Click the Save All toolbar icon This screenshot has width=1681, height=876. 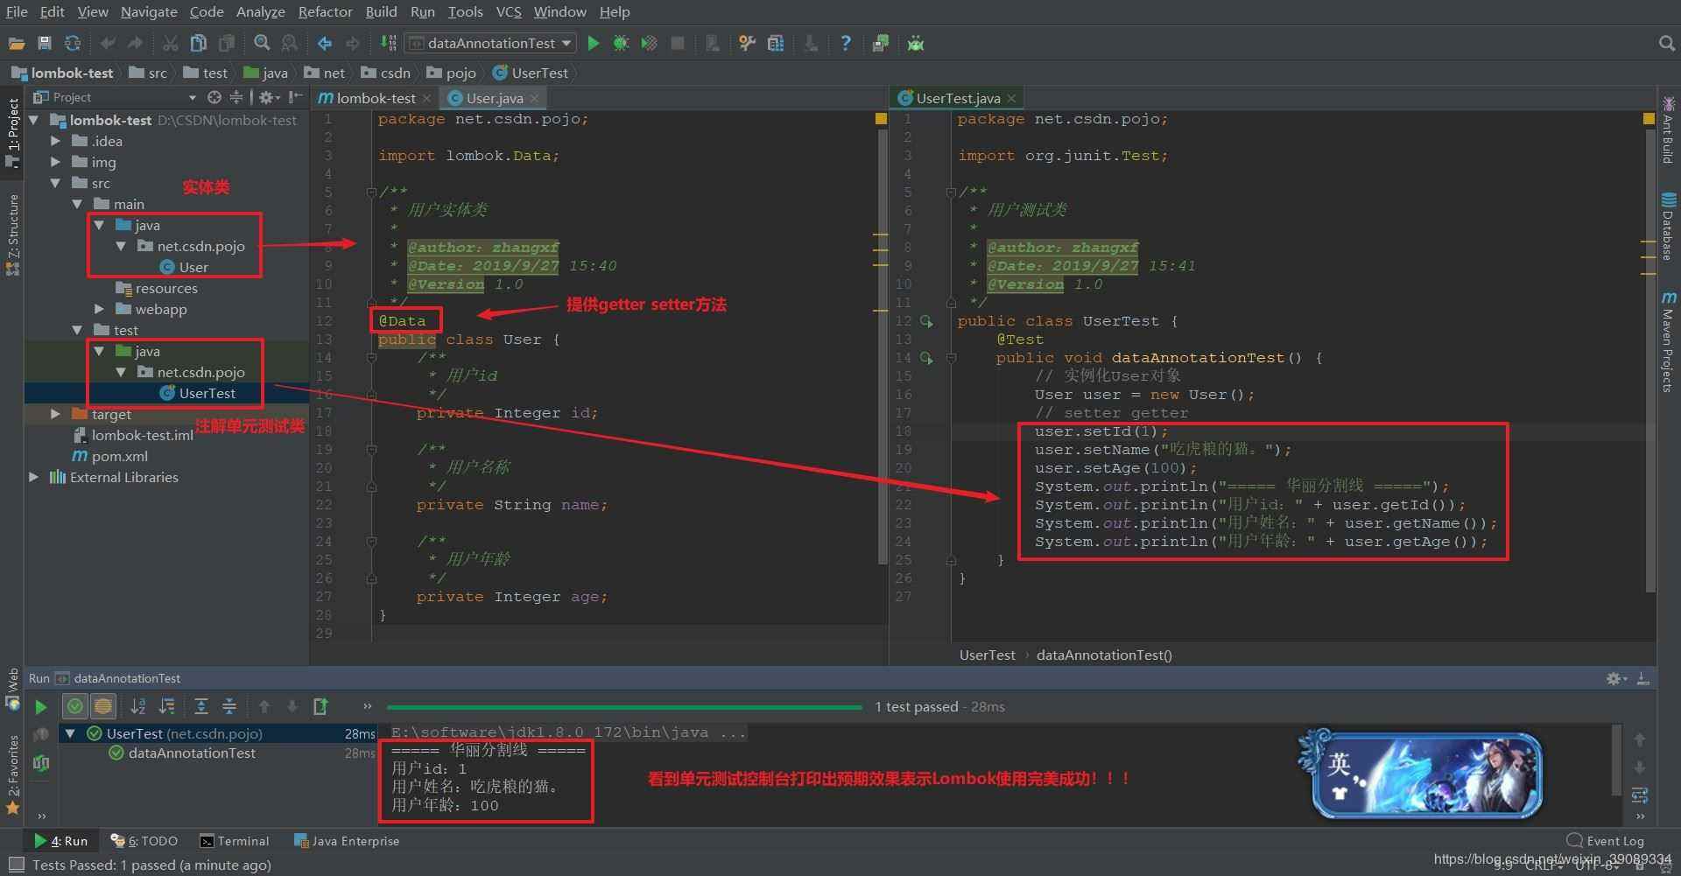(45, 43)
